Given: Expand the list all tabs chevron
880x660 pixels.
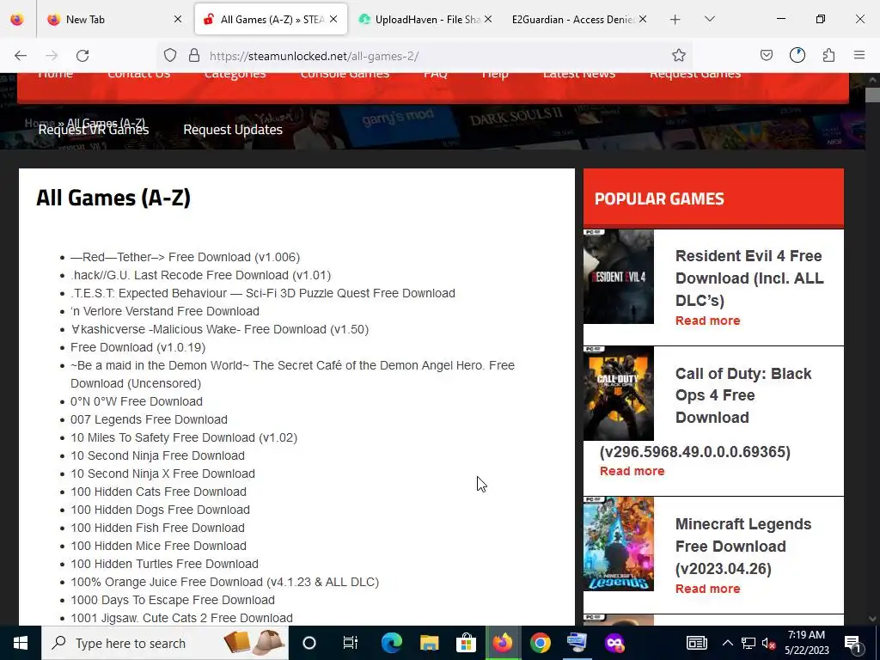Looking at the screenshot, I should click(x=709, y=19).
